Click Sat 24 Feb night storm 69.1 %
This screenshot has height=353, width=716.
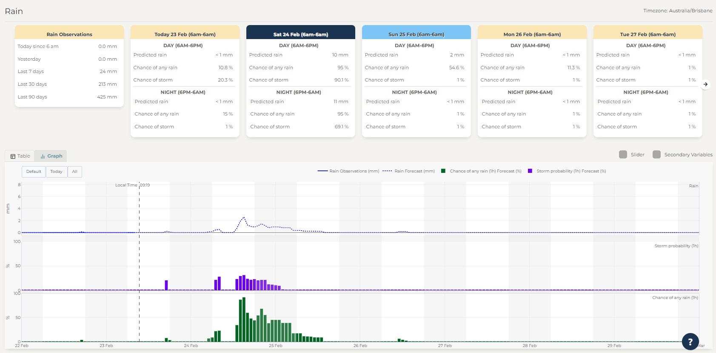(x=342, y=127)
